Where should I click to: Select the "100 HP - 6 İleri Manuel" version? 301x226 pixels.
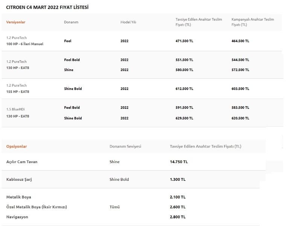[x=25, y=44]
